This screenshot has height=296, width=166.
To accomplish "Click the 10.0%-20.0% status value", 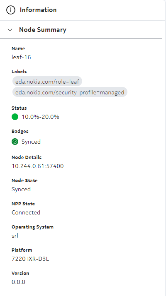I will tap(40, 117).
